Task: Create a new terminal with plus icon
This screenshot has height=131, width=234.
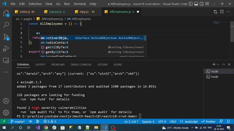Action: [x=214, y=64]
